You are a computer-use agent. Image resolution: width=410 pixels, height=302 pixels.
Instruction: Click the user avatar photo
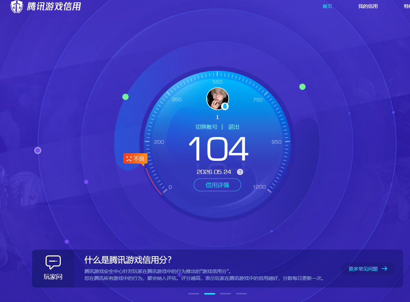[x=218, y=99]
